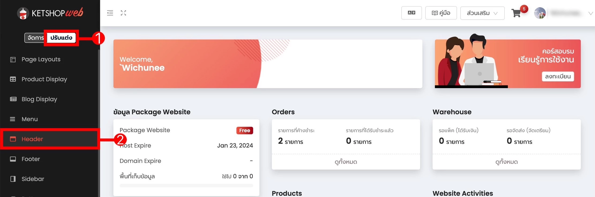
Task: Click the Sidebar panel icon
Action: coord(13,179)
